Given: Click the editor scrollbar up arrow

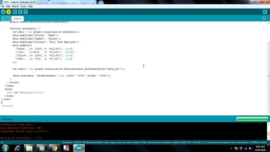Looking at the screenshot, I should point(268,23).
